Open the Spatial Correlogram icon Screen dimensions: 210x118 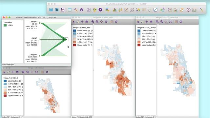pyautogui.click(x=181, y=10)
